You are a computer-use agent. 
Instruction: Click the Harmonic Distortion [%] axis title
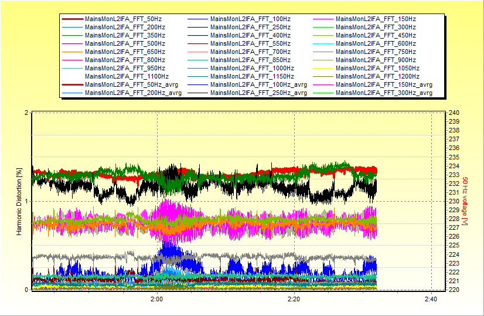pos(19,202)
